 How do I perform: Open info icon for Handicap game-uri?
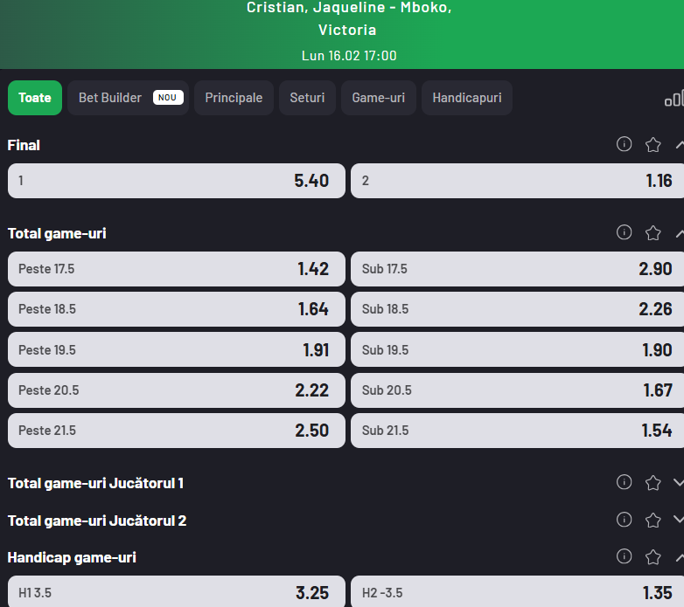pos(624,556)
